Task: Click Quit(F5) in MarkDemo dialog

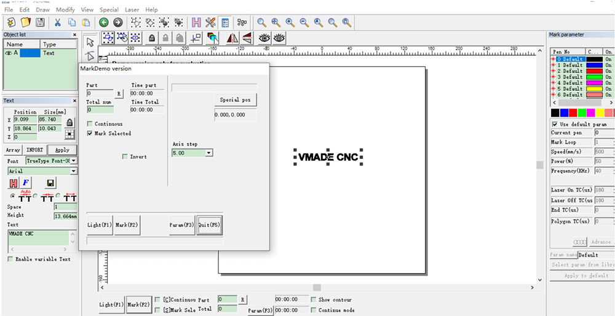Action: 210,225
